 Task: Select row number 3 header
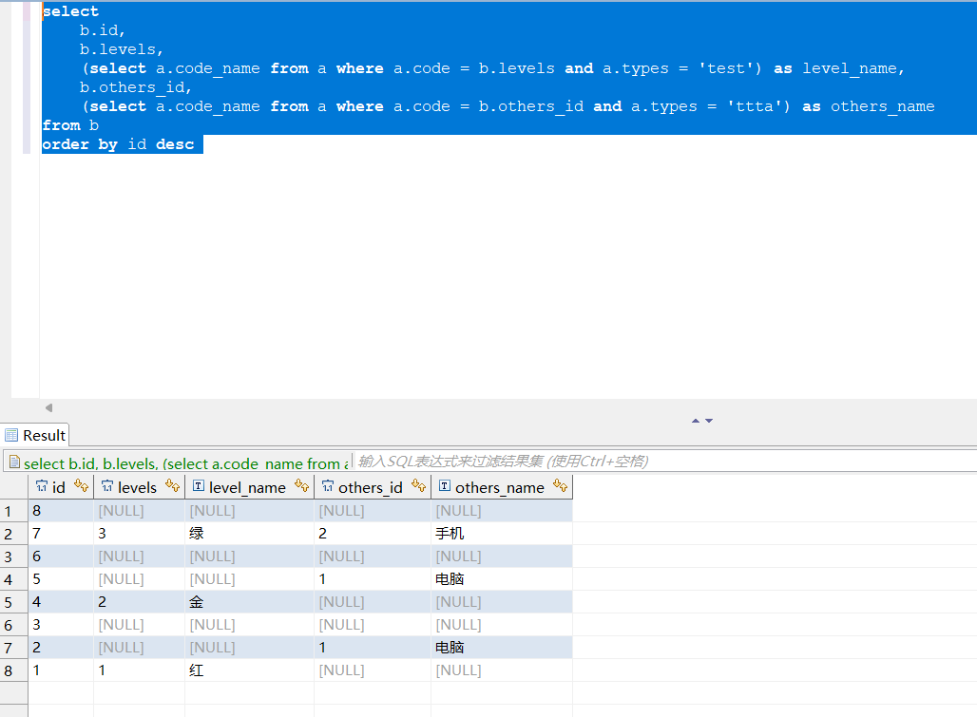13,557
